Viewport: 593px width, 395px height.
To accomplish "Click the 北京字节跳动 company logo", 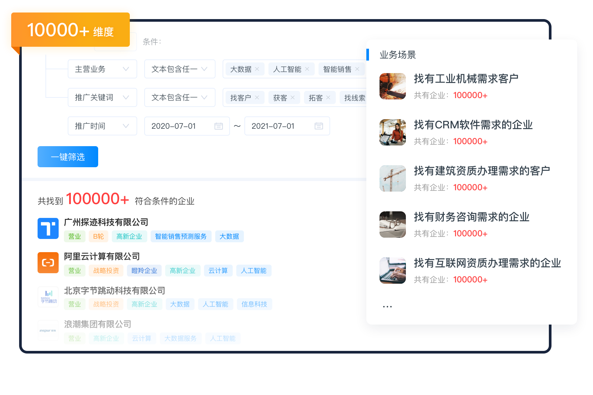I will click(x=48, y=297).
